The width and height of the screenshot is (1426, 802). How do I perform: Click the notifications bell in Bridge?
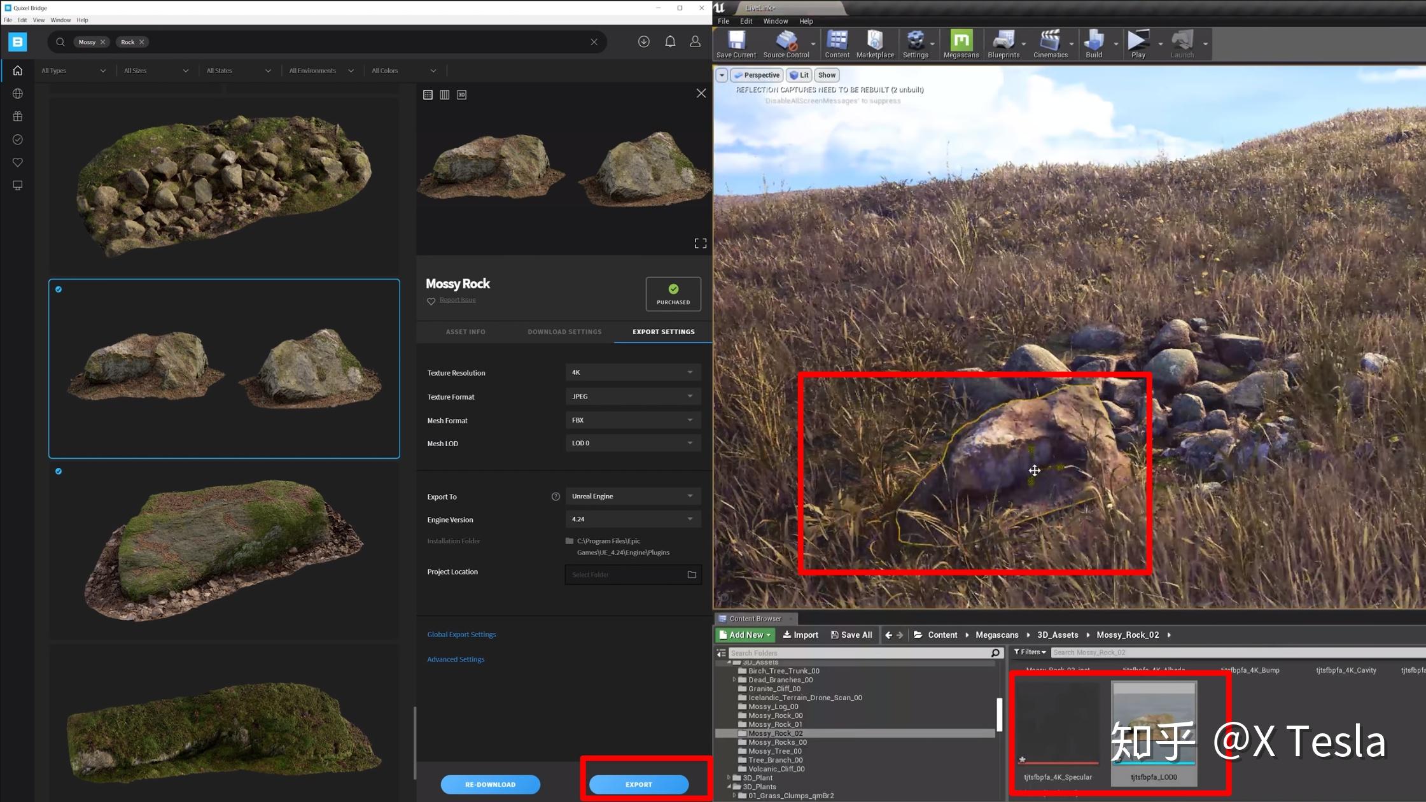(x=670, y=42)
